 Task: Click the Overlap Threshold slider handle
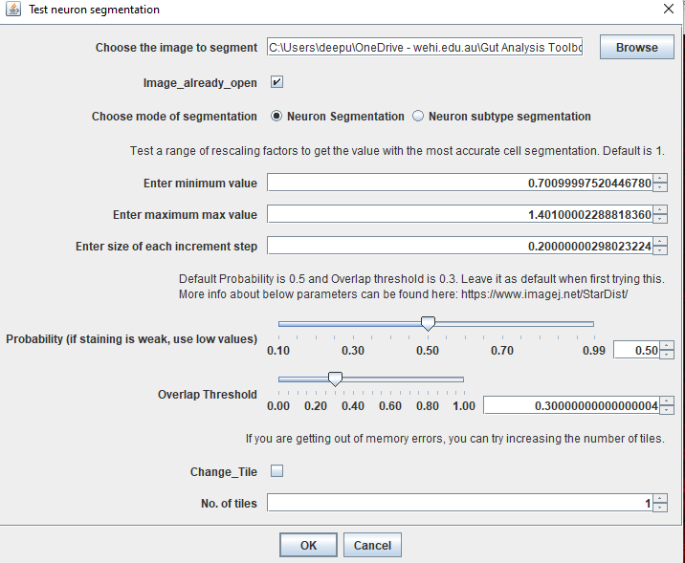[x=335, y=379]
